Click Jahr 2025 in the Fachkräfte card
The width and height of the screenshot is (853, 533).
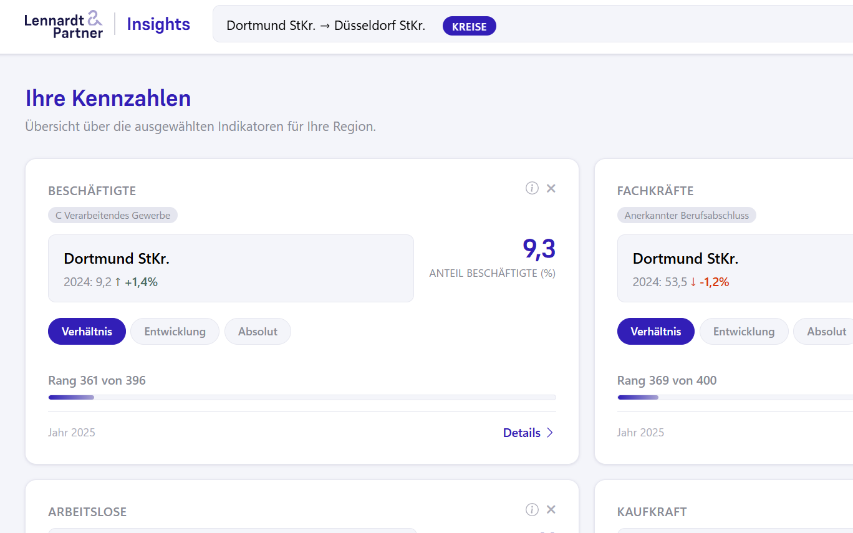click(x=641, y=433)
